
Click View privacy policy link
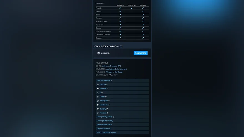point(105,117)
